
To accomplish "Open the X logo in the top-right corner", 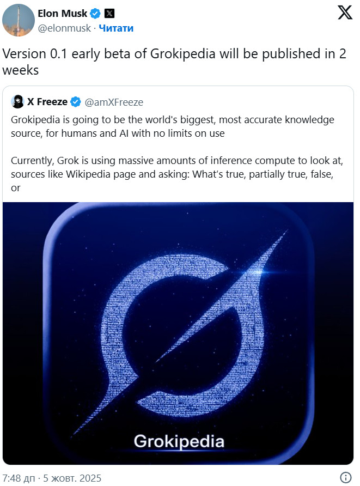I will pyautogui.click(x=345, y=13).
